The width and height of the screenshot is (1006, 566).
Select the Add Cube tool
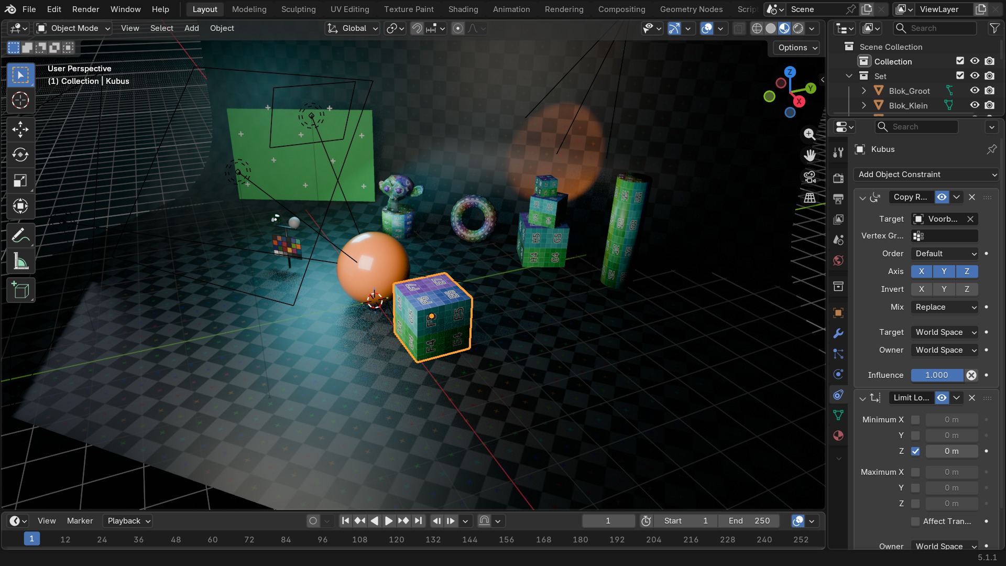point(20,290)
